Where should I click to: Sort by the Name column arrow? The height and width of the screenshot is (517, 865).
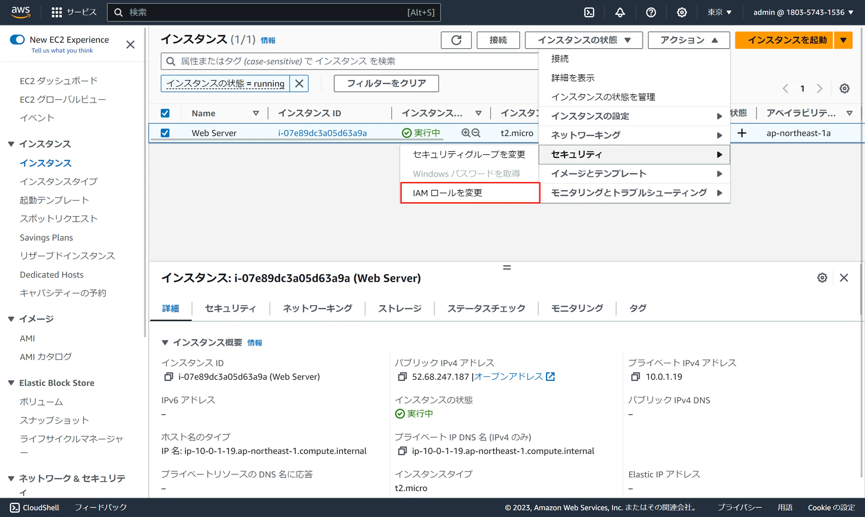pyautogui.click(x=256, y=113)
